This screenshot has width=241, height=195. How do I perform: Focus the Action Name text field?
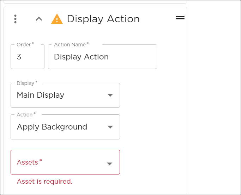click(x=103, y=57)
